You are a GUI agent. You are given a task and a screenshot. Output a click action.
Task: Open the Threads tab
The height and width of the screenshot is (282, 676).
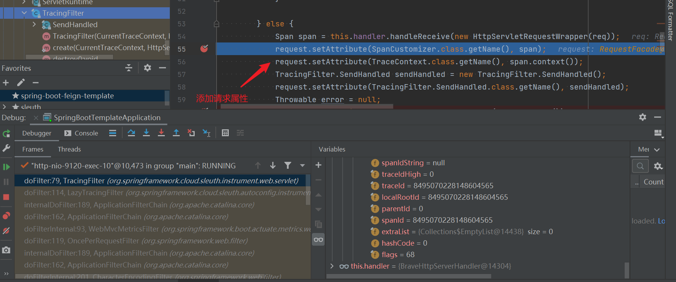(69, 149)
